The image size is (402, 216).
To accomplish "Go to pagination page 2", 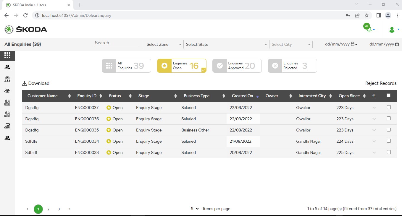I will [49, 209].
